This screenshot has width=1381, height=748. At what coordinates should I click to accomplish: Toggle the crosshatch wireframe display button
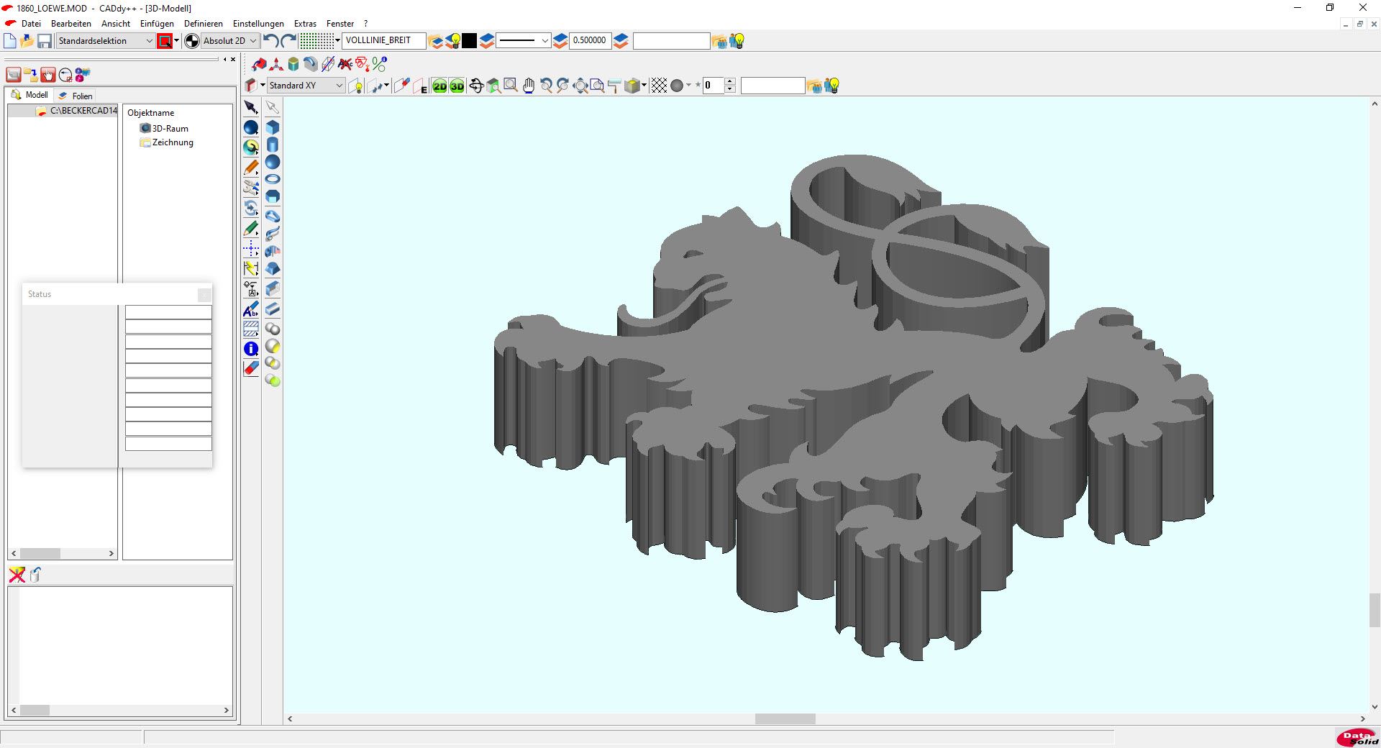pyautogui.click(x=659, y=86)
